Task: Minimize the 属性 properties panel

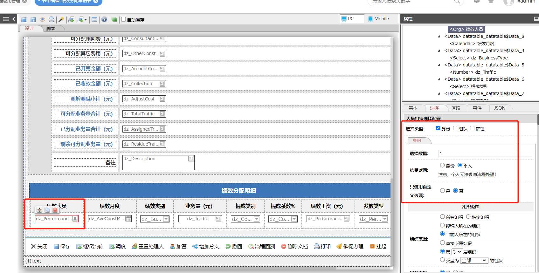Action: [536, 19]
